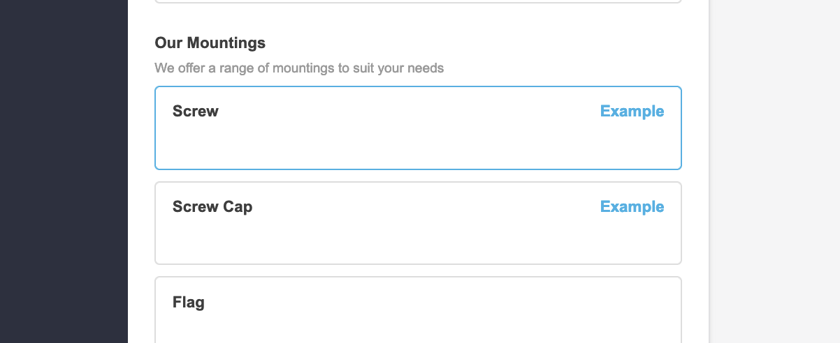This screenshot has height=343, width=840.
Task: Click the 'Our Mountings' heading
Action: tap(210, 43)
